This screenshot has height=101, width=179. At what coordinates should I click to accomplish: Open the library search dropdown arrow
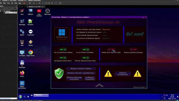pos(17,8)
